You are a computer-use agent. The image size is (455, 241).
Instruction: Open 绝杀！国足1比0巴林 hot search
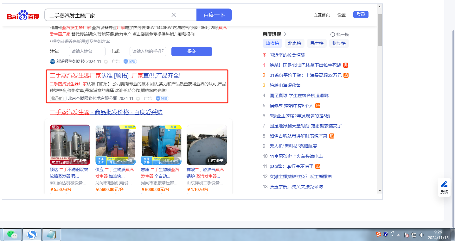[305, 65]
